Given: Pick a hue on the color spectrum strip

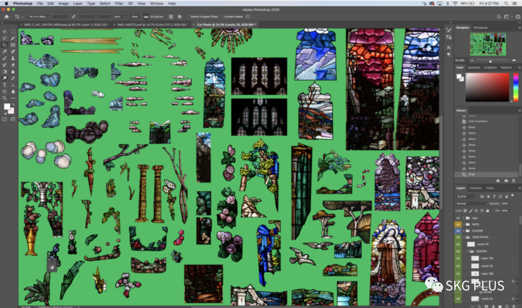Looking at the screenshot, I should (516, 87).
